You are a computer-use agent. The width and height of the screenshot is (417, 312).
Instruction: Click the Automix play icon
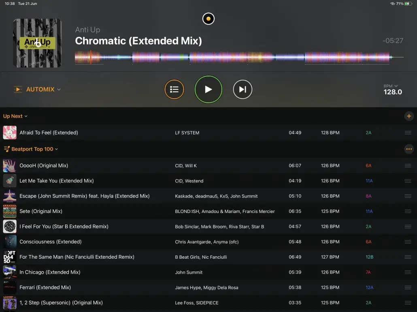[x=18, y=89]
